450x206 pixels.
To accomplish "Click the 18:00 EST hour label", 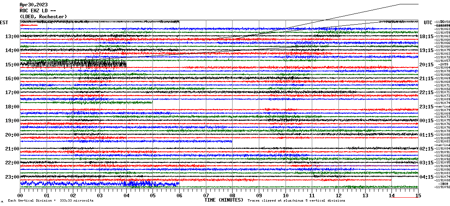I will point(12,107).
